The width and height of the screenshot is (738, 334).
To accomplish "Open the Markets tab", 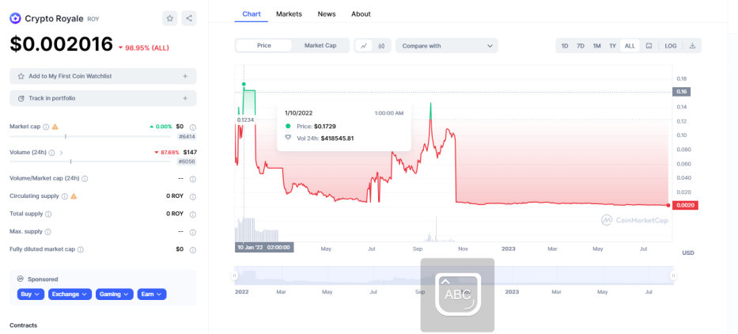I will (289, 14).
